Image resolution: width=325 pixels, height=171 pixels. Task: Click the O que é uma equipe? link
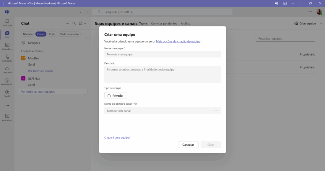[117, 137]
